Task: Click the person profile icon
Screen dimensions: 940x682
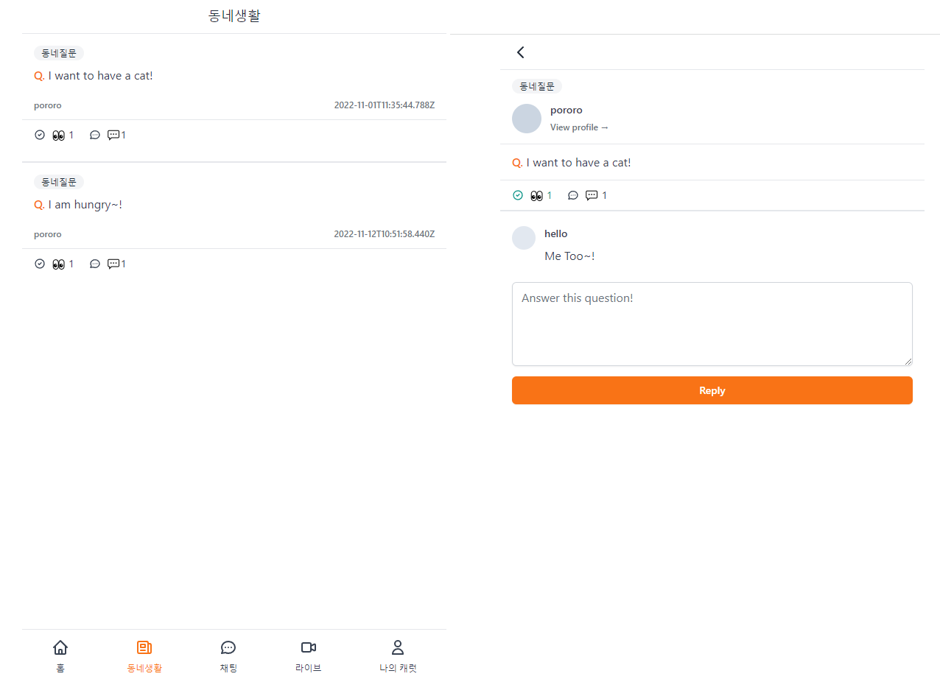Action: [398, 647]
